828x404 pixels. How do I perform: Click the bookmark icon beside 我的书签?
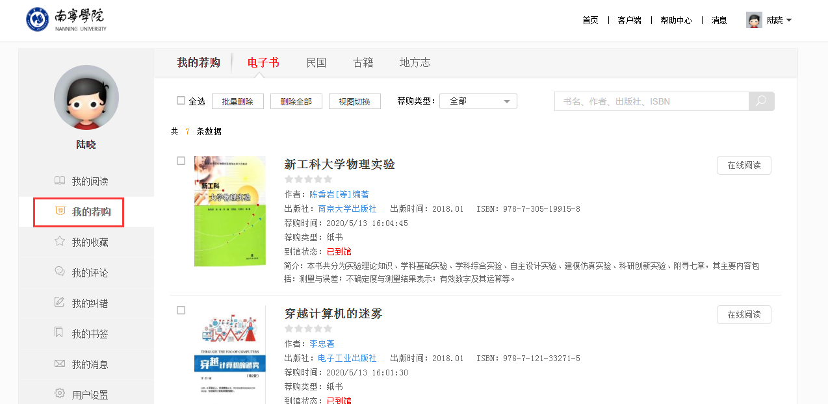60,333
